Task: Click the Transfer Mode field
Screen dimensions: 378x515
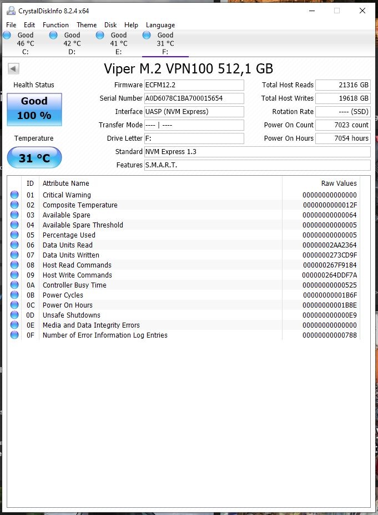Action: point(194,125)
